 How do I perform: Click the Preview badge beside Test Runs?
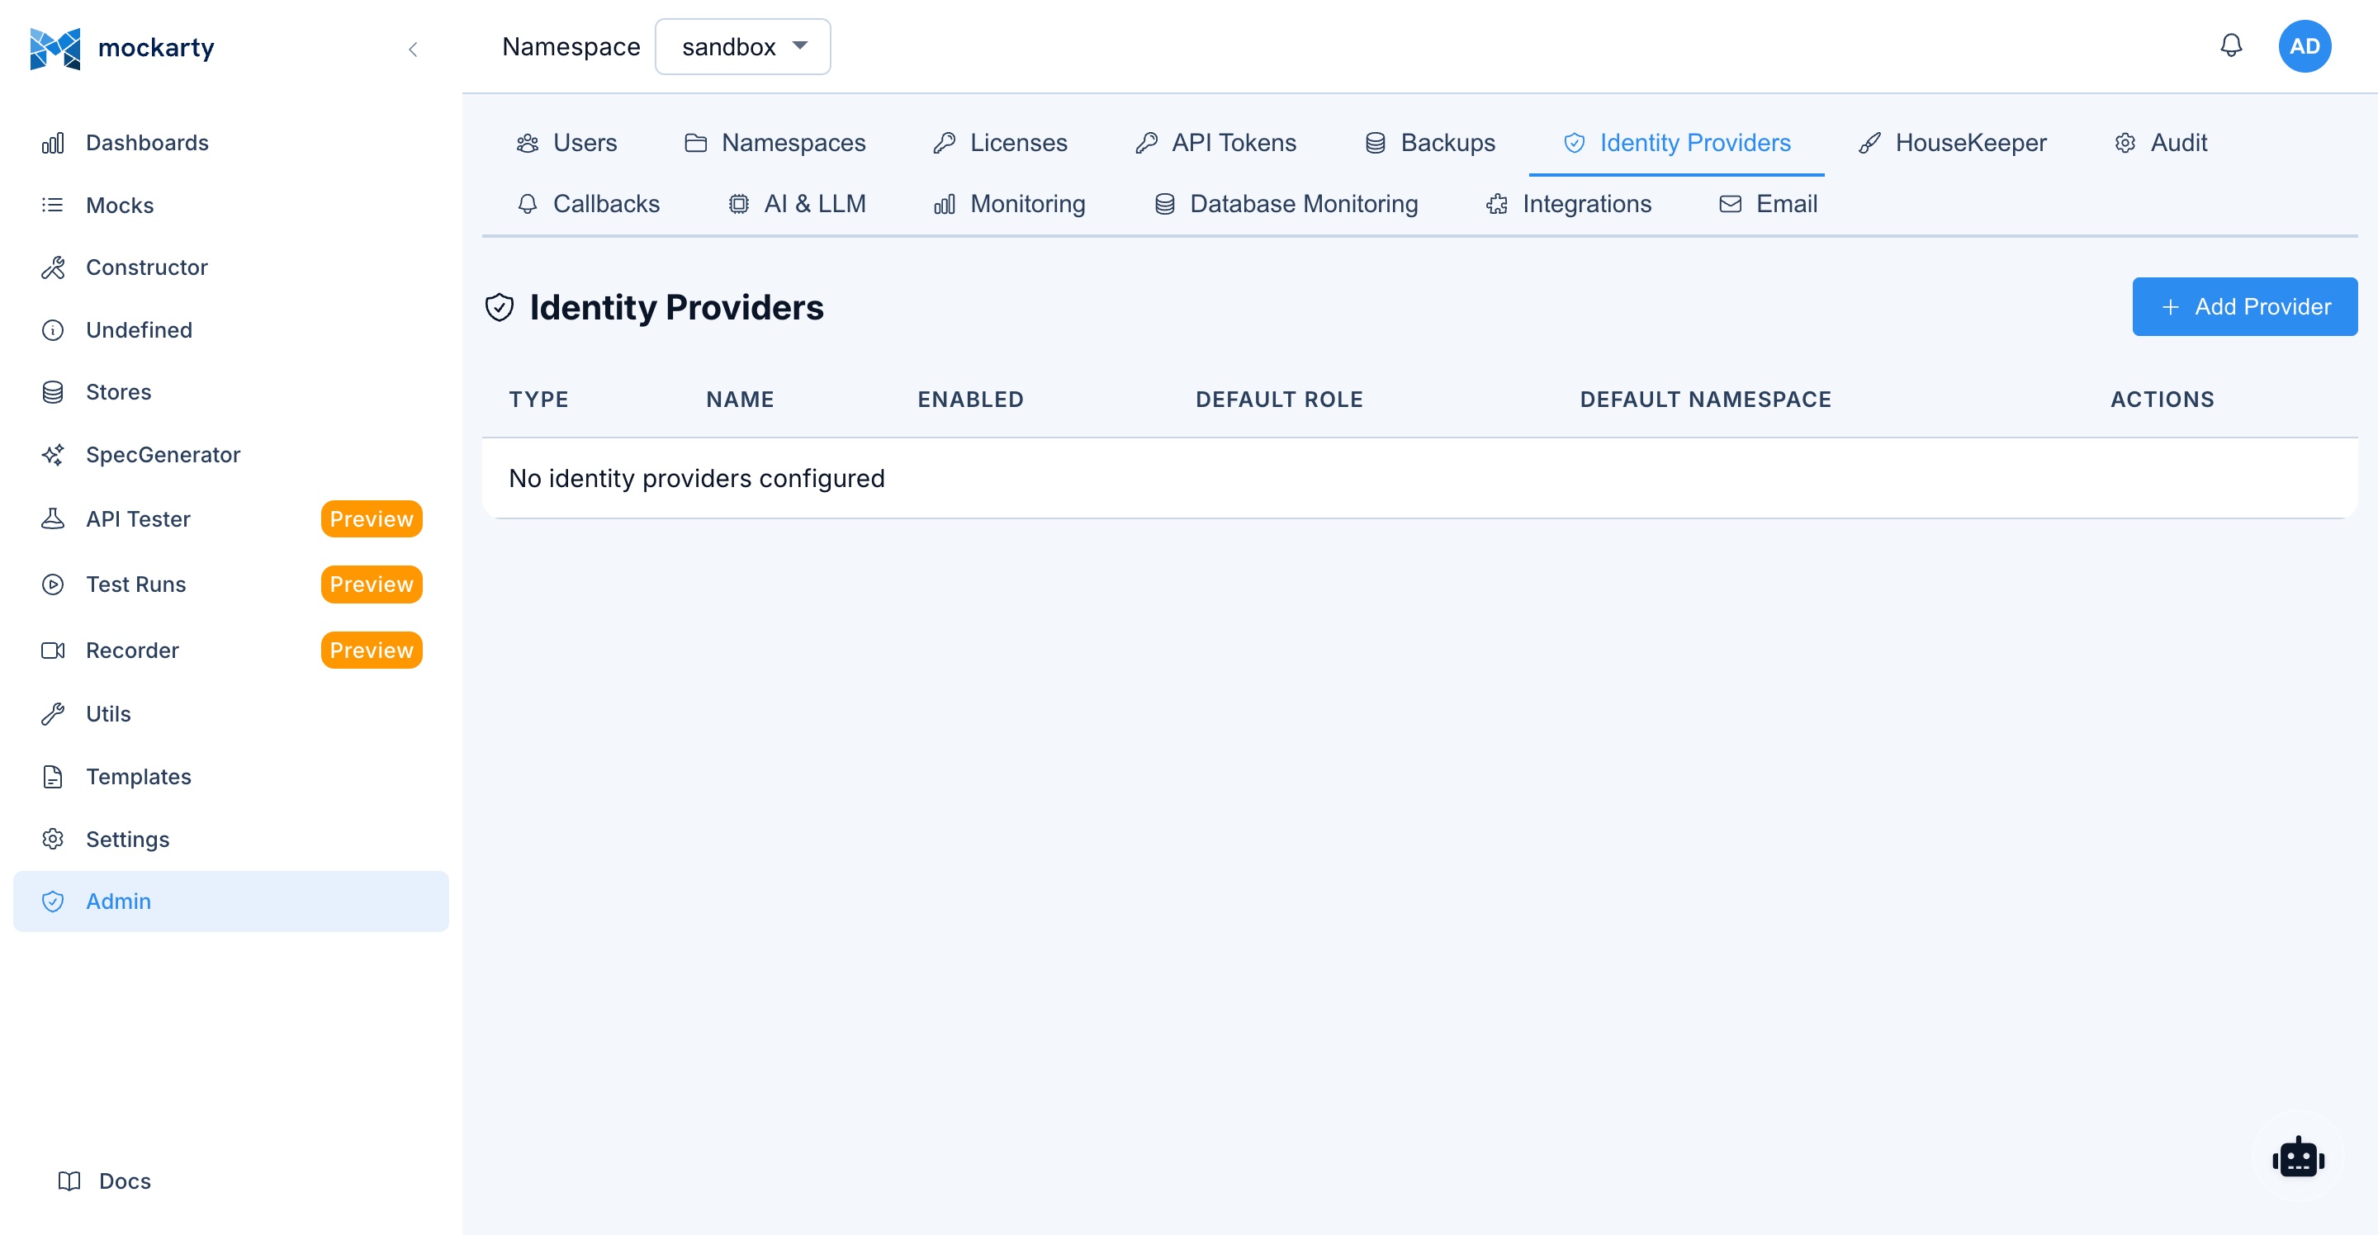pos(371,584)
